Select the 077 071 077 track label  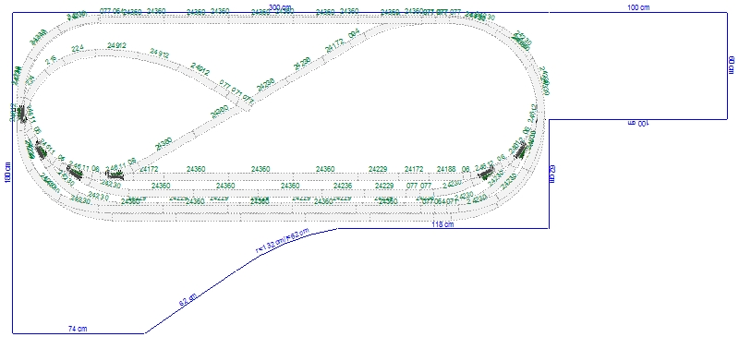point(237,93)
